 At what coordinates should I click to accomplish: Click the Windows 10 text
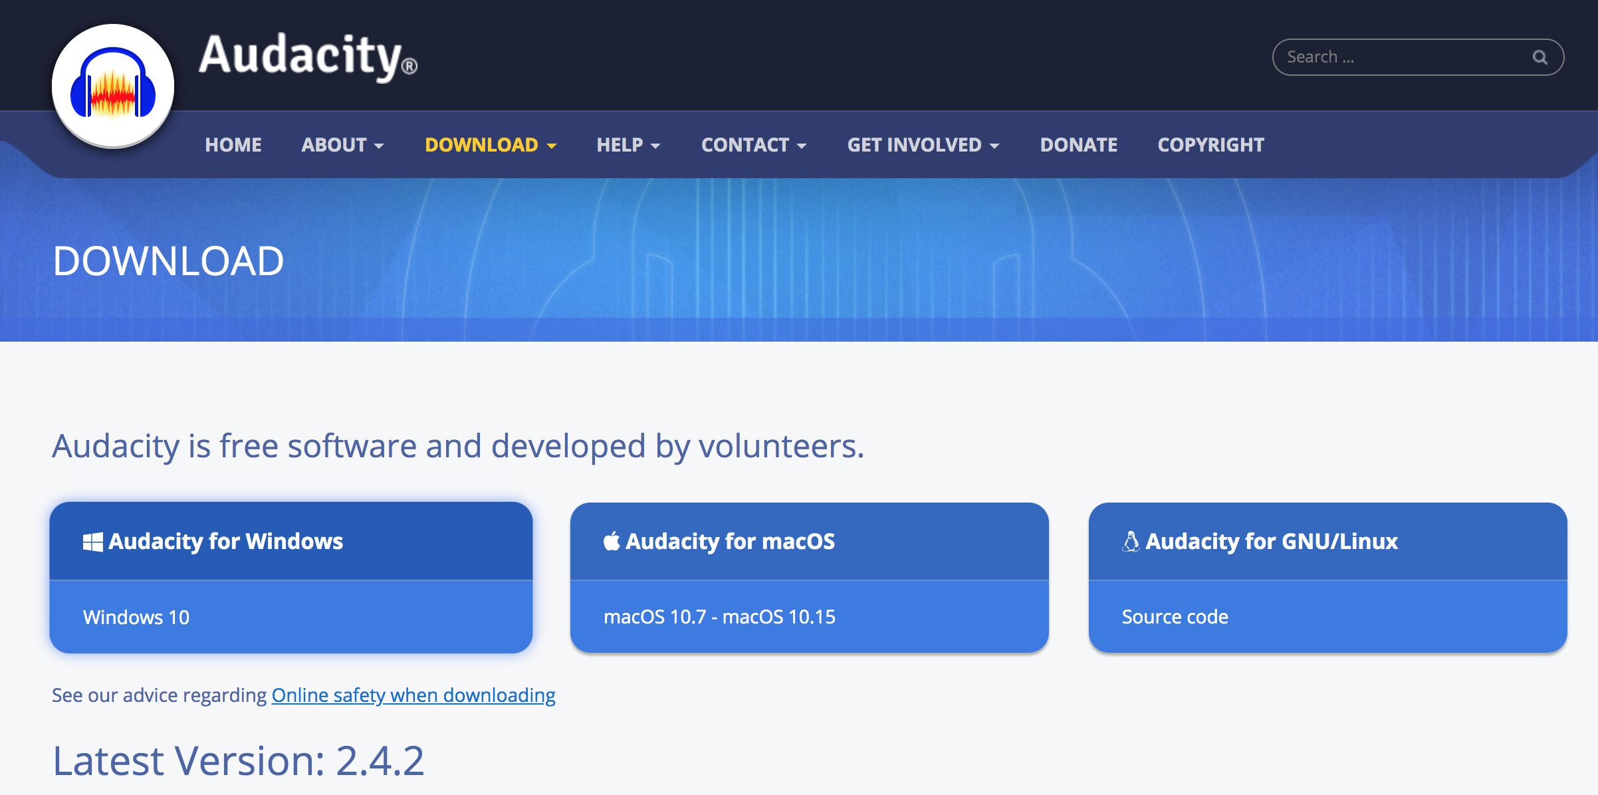pyautogui.click(x=136, y=617)
